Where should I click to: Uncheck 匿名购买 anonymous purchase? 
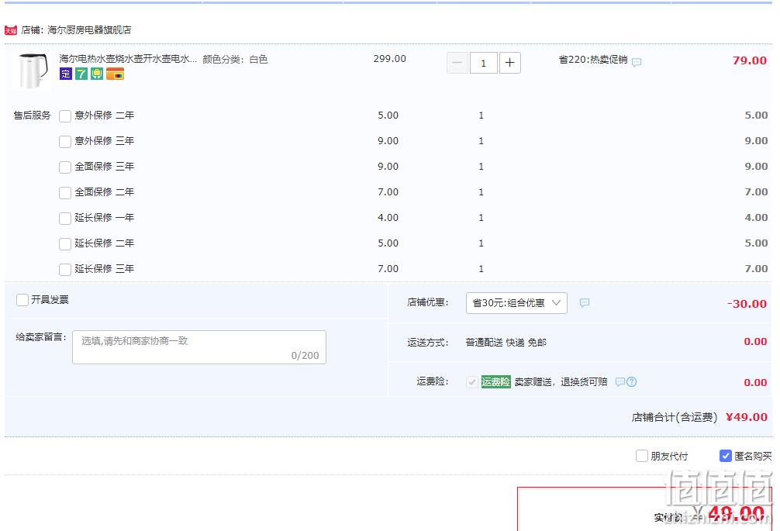click(x=725, y=456)
